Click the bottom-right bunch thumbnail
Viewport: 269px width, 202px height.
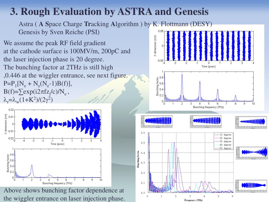tap(251, 186)
